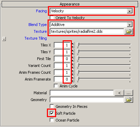Uncheck the Soft Particle checkbox
This screenshot has height=127, width=140.
click(x=52, y=113)
